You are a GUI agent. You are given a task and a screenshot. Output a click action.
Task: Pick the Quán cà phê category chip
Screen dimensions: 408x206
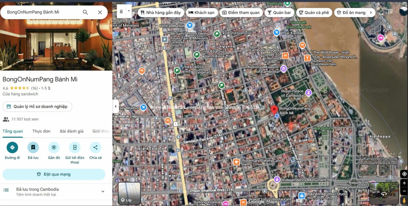coord(314,13)
